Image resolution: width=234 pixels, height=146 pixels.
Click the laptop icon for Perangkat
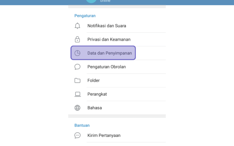[78, 94]
